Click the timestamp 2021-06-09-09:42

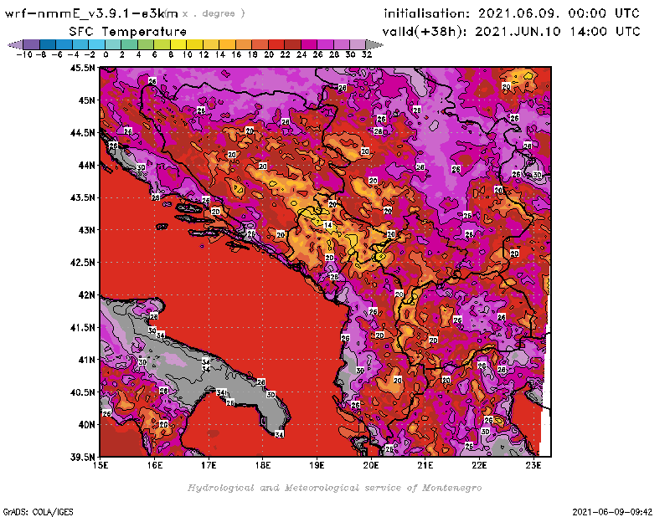(x=612, y=512)
